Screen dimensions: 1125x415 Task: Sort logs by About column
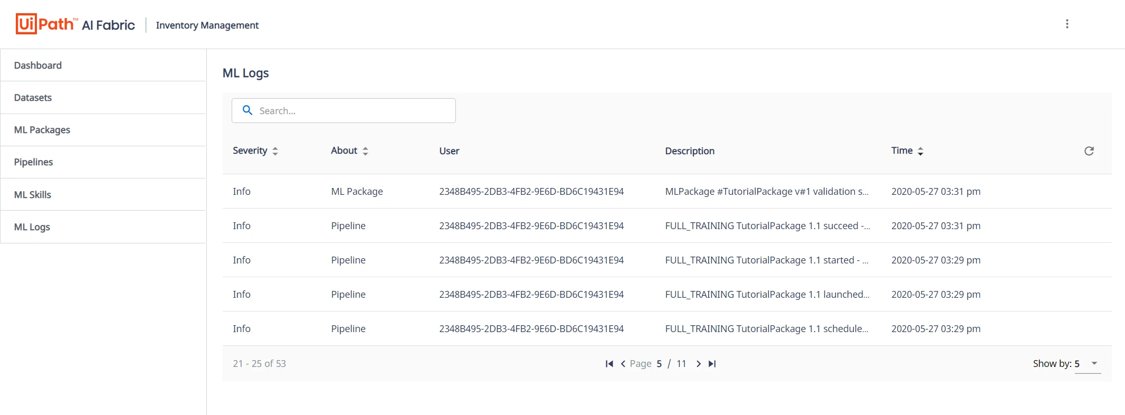(349, 150)
